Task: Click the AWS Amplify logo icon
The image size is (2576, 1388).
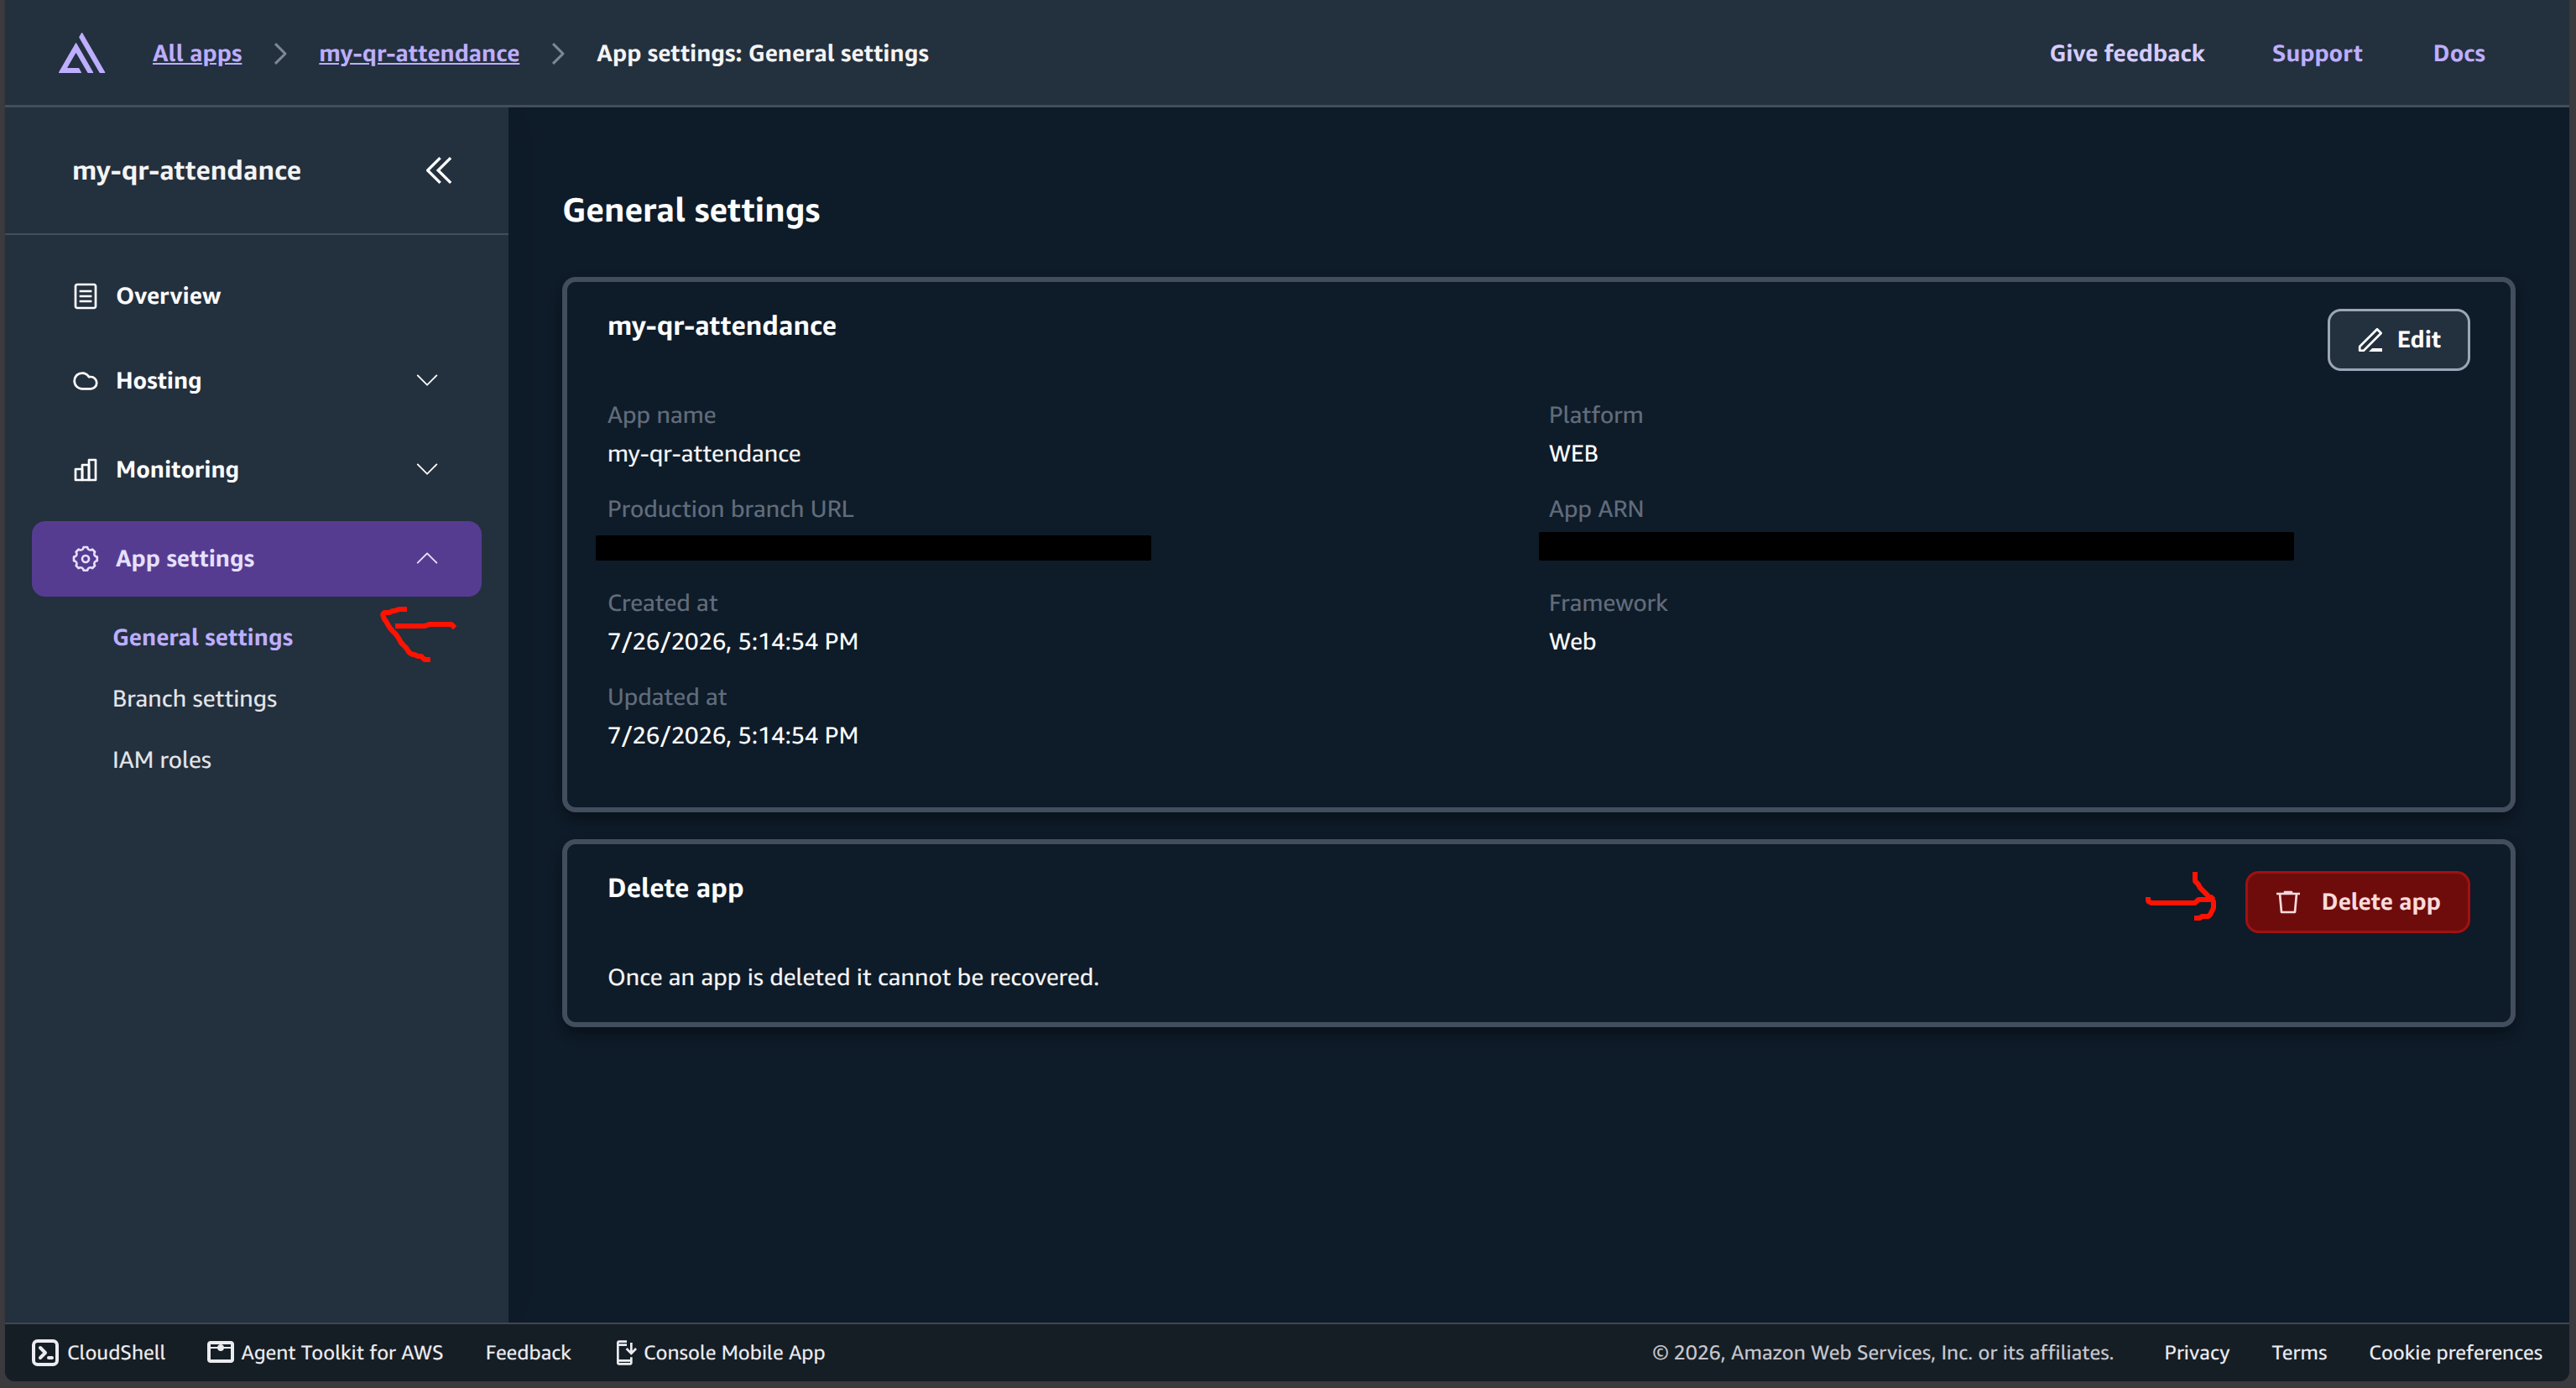Action: click(81, 54)
